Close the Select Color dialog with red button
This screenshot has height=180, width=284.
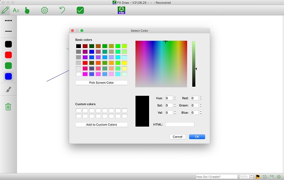pyautogui.click(x=72, y=31)
